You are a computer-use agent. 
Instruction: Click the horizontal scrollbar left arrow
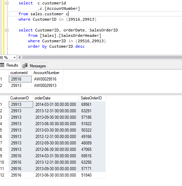pyautogui.click(x=20, y=57)
